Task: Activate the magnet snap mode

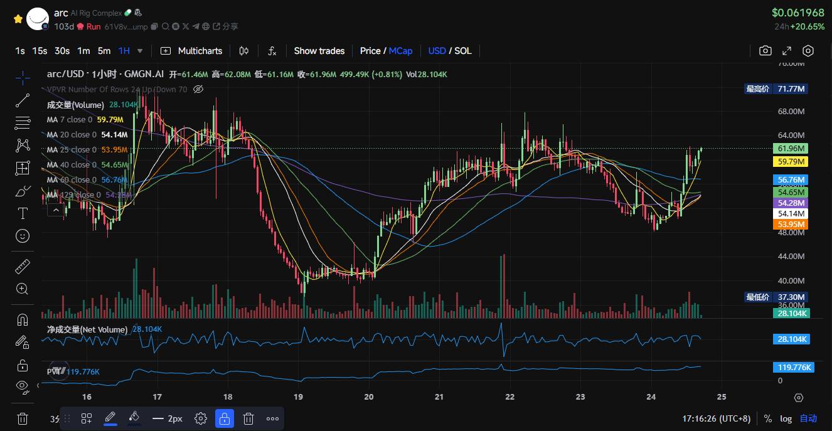Action: [x=23, y=319]
